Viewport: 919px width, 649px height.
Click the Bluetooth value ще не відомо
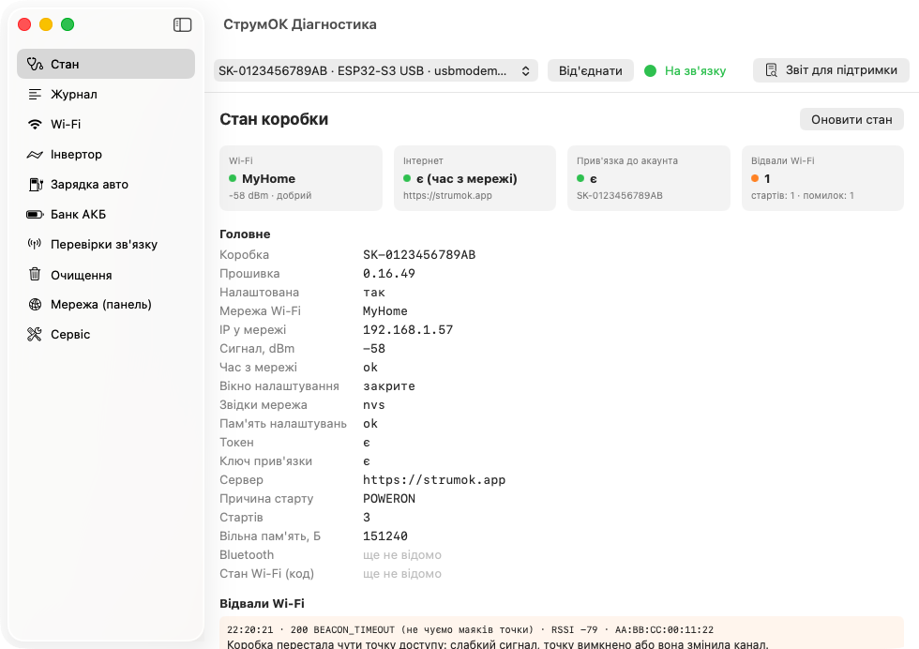(x=402, y=555)
